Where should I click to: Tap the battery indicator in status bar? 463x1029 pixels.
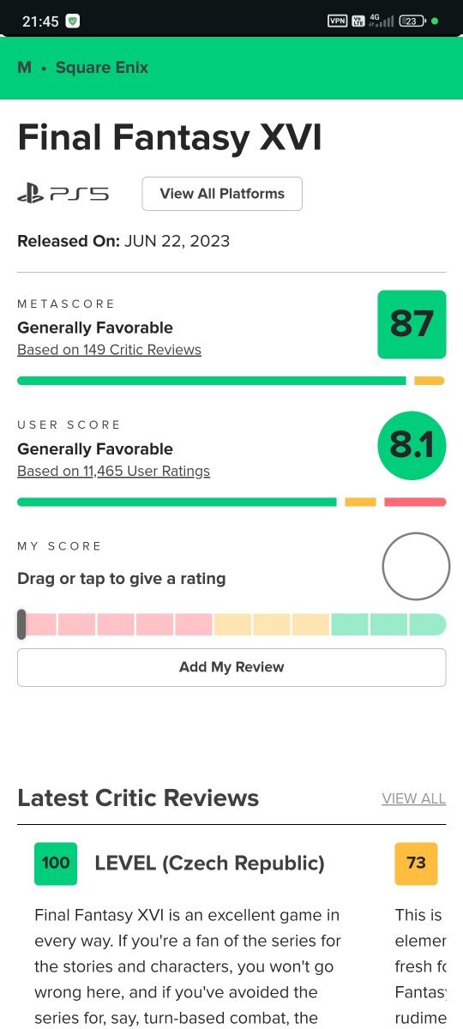412,21
